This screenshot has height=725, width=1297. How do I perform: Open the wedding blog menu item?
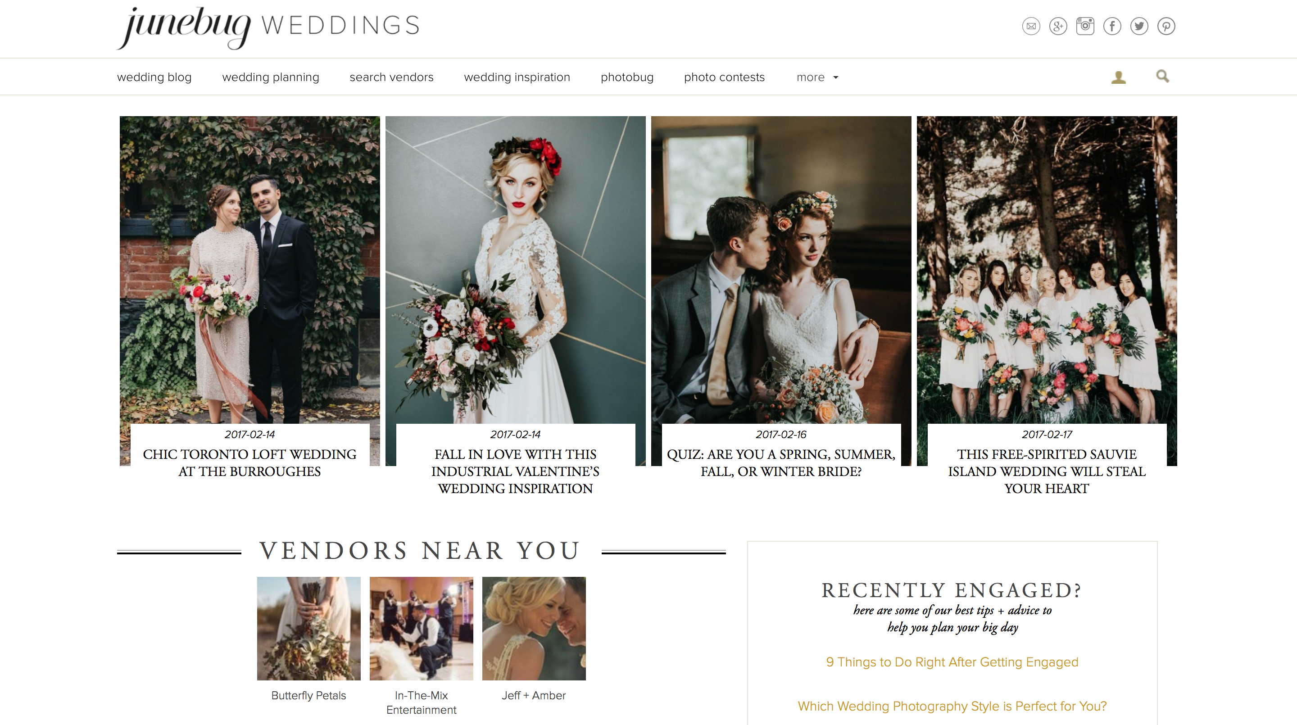pyautogui.click(x=154, y=77)
